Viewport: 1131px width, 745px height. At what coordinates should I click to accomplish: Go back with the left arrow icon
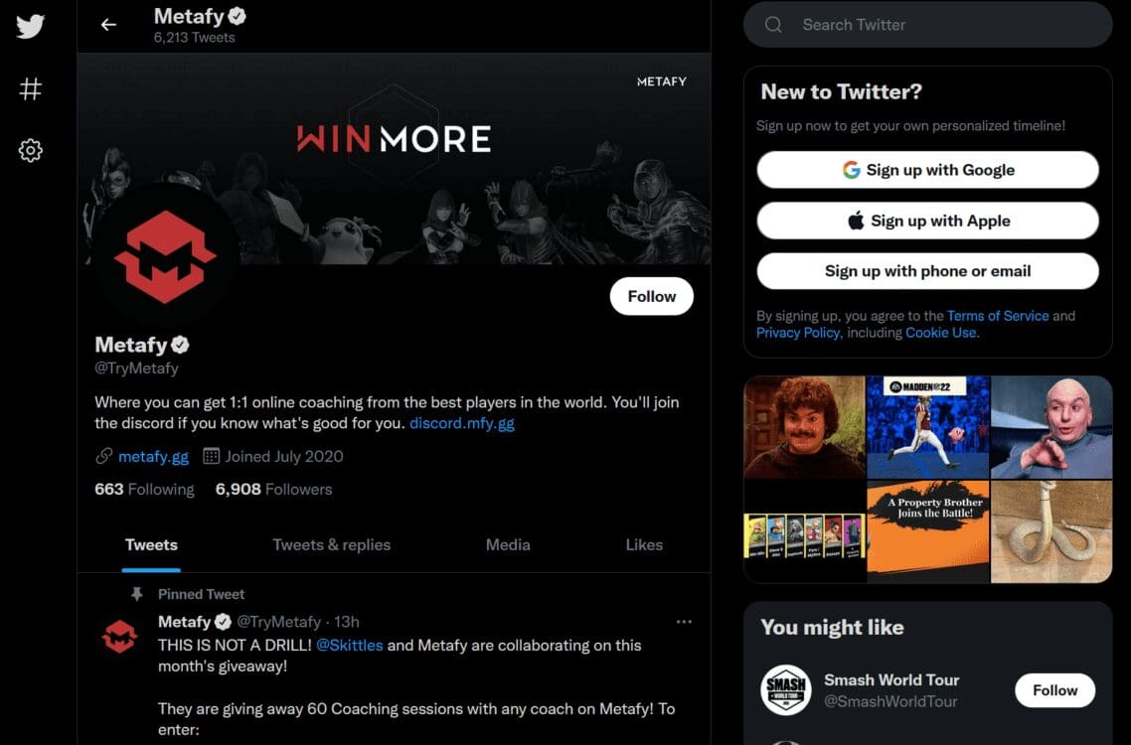click(108, 25)
